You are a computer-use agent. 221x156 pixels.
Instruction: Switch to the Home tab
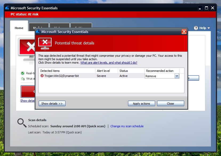click(19, 28)
